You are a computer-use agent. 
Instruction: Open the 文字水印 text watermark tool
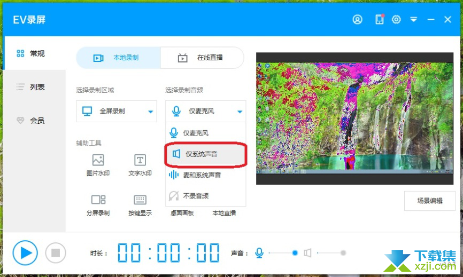(140, 165)
